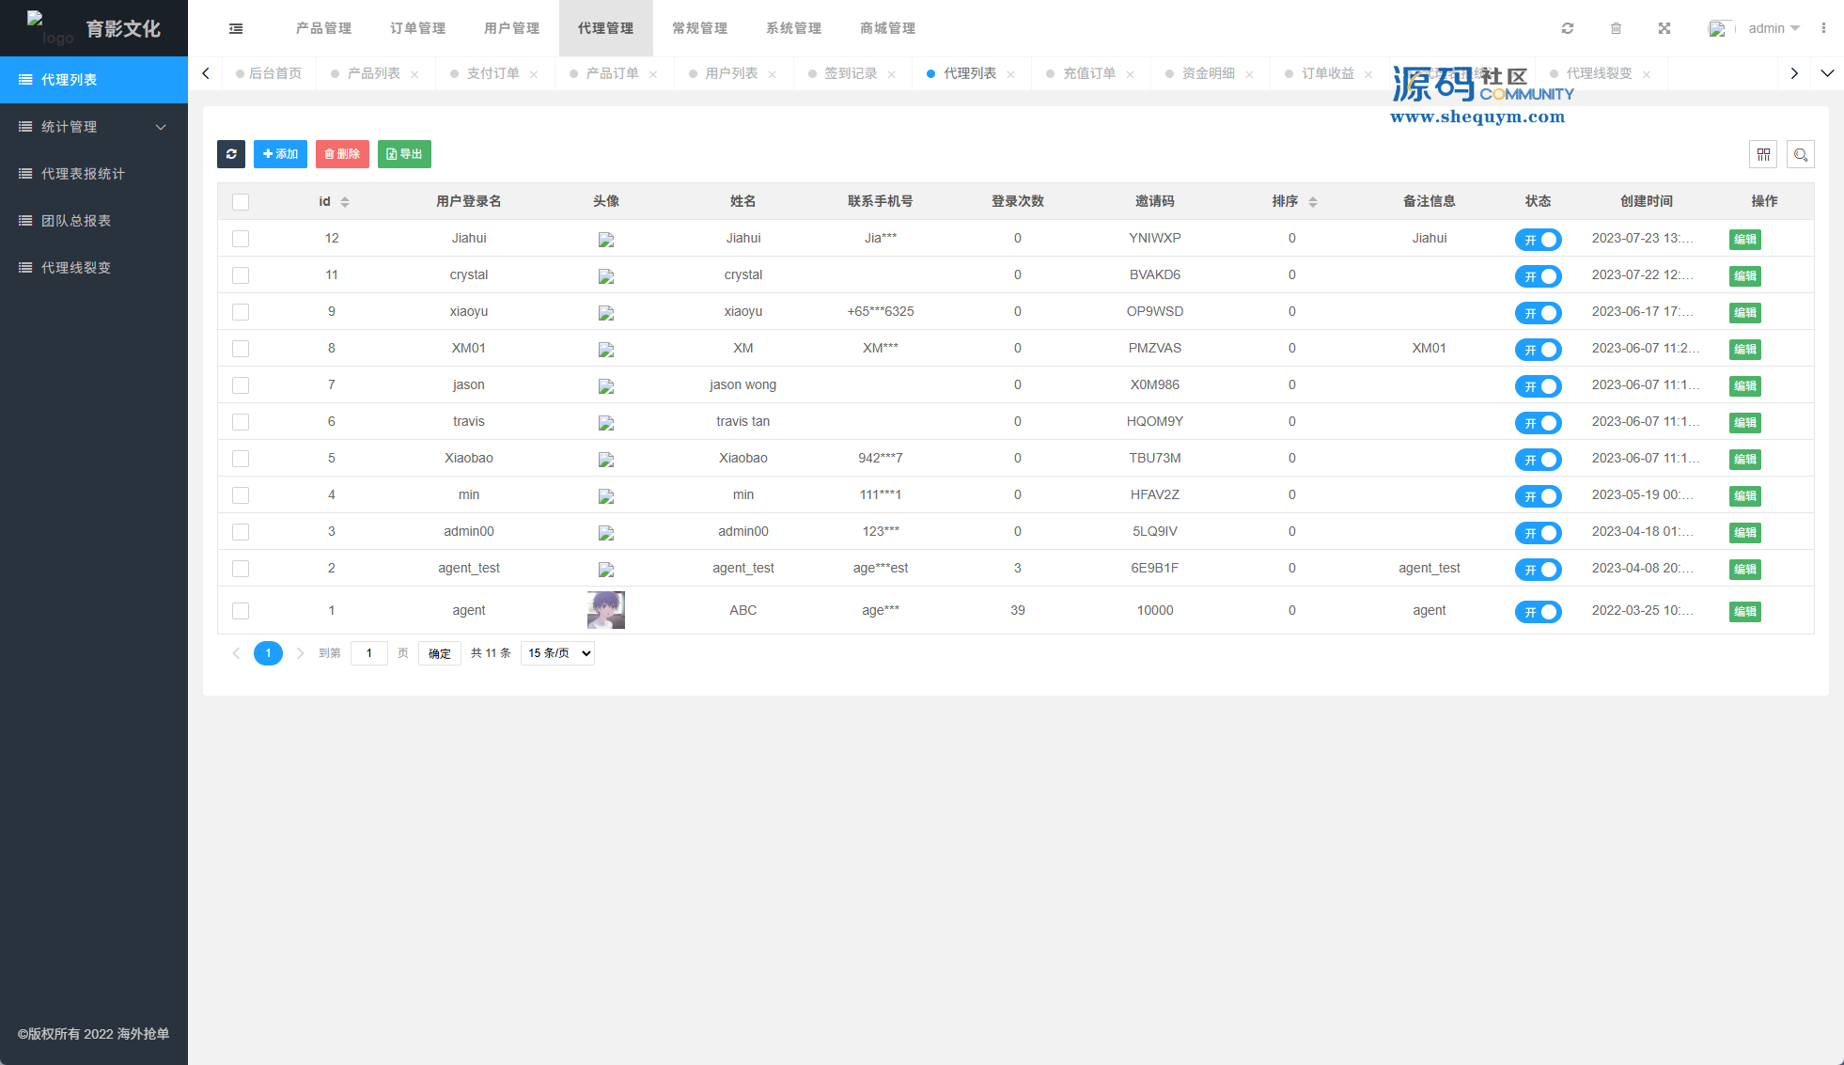Sort the table by id column
Screen dimensions: 1844x1065
point(344,202)
